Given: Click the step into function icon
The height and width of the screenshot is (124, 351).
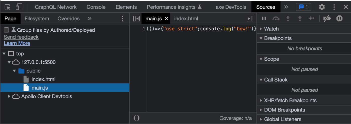Looking at the screenshot, I should (288, 18).
